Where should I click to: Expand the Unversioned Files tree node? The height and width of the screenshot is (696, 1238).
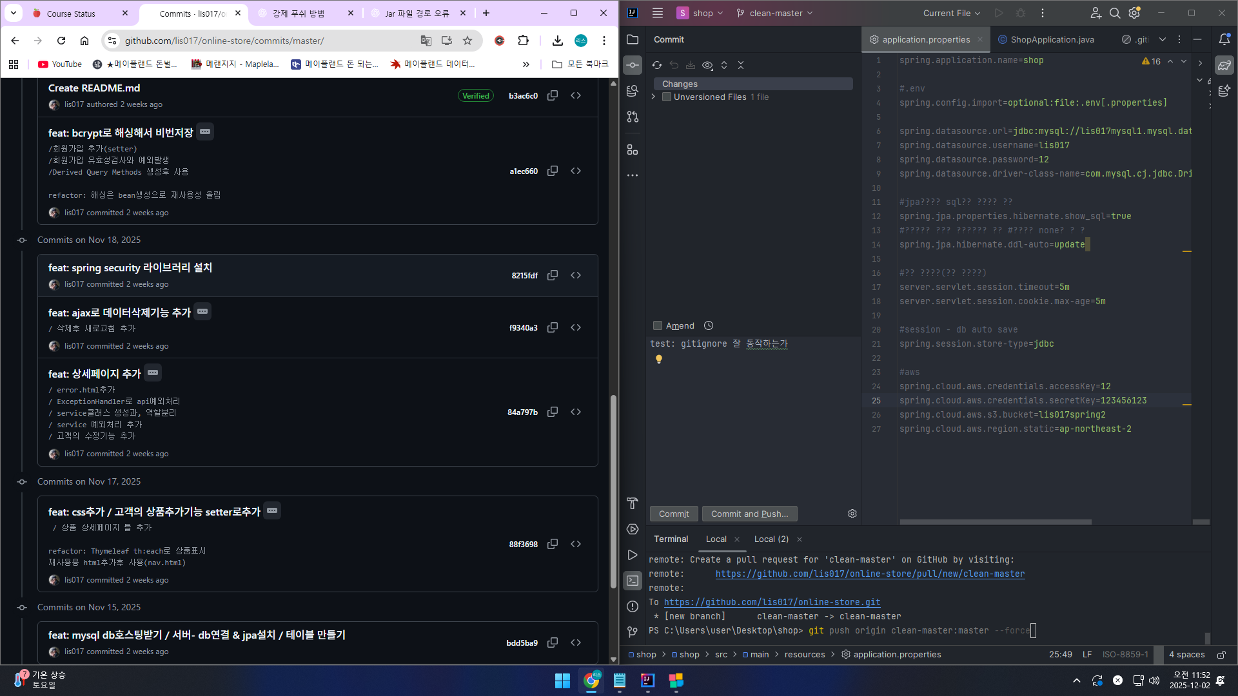point(654,97)
